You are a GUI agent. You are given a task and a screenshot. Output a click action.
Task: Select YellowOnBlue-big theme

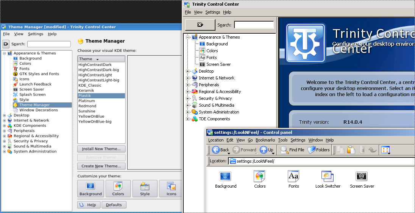tap(101, 121)
